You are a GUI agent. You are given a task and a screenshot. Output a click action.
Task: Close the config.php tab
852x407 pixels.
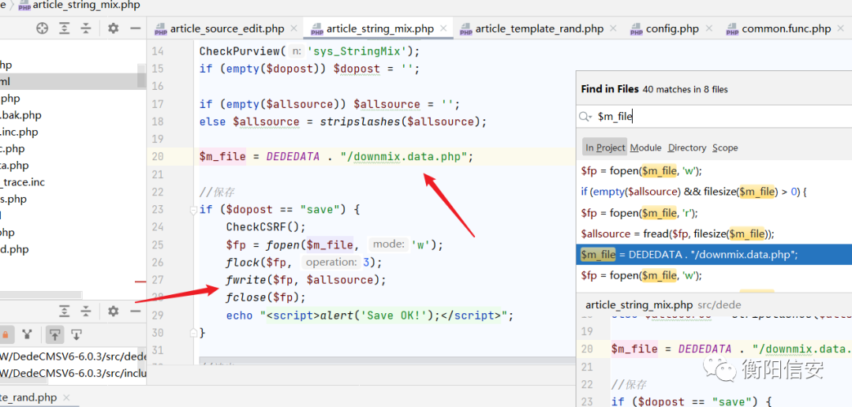click(708, 28)
